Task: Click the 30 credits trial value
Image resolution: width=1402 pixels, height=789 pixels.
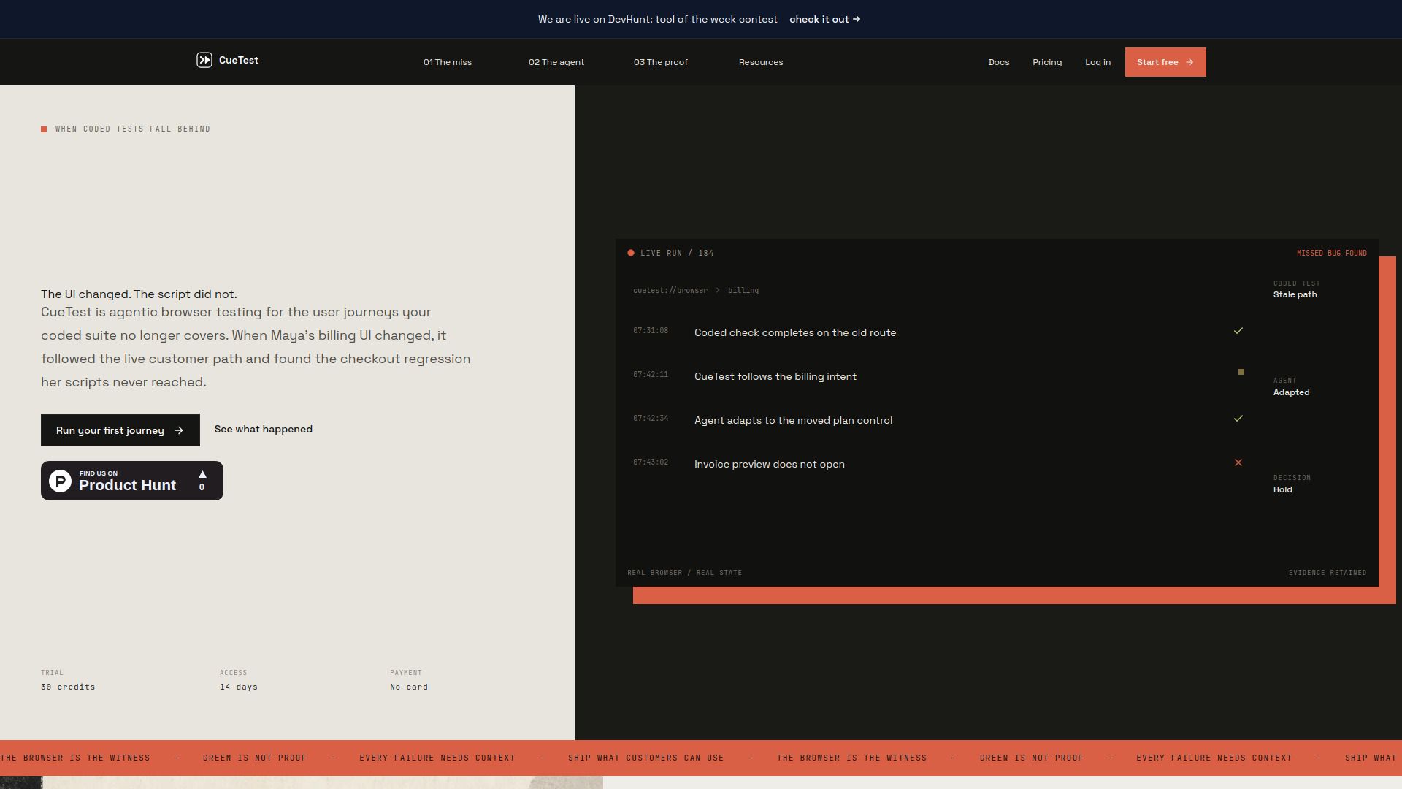Action: pos(68,687)
